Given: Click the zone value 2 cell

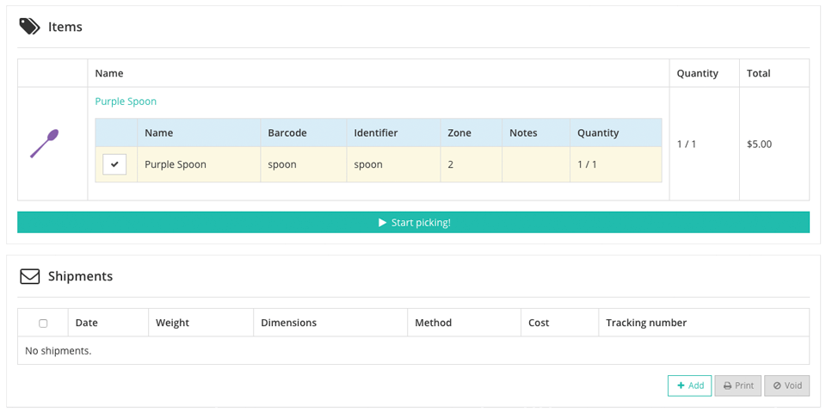Looking at the screenshot, I should point(471,164).
